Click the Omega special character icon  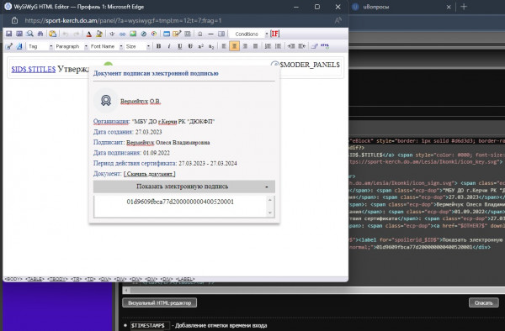(x=200, y=34)
